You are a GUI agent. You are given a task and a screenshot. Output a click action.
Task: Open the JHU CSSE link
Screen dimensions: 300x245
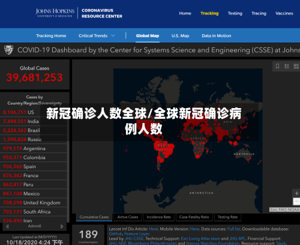click(134, 238)
